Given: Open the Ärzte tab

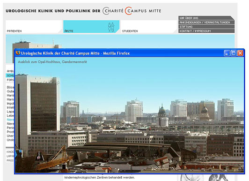Looking at the screenshot, I should (91, 27).
